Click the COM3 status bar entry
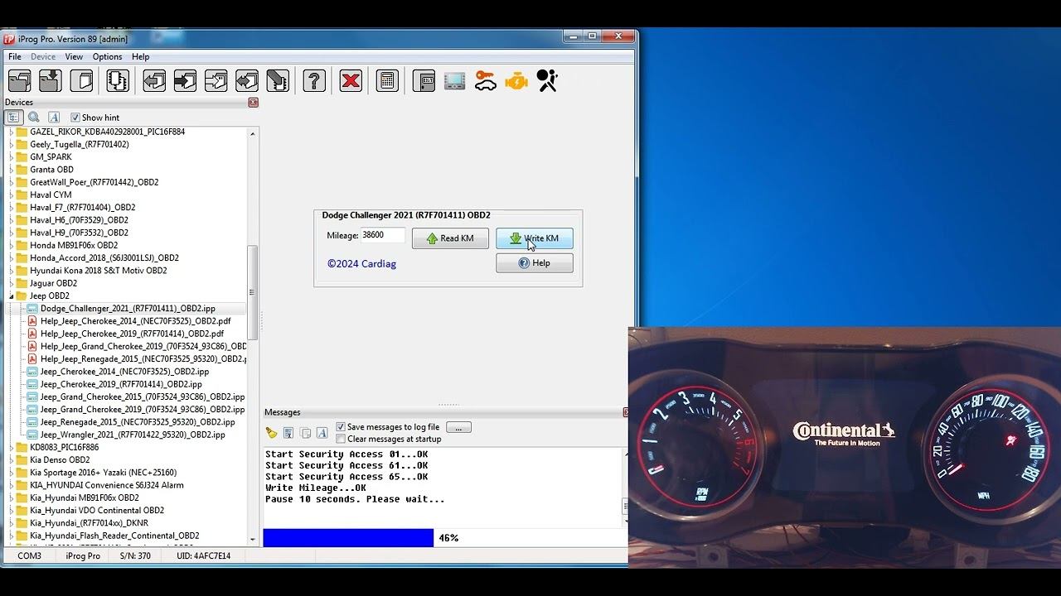This screenshot has height=596, width=1061. point(30,556)
